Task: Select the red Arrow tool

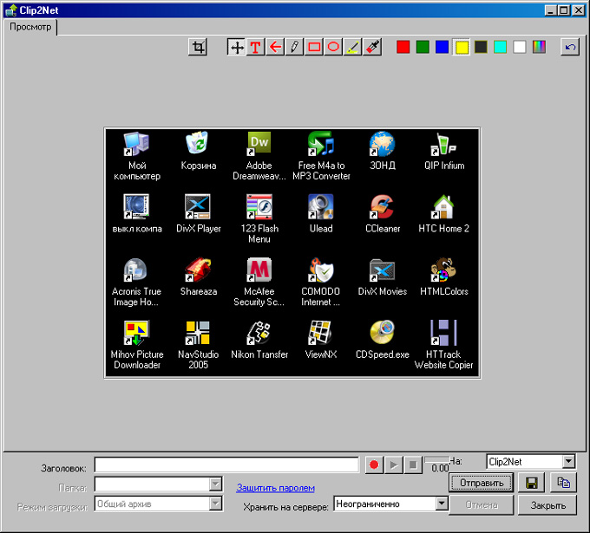Action: coord(275,48)
